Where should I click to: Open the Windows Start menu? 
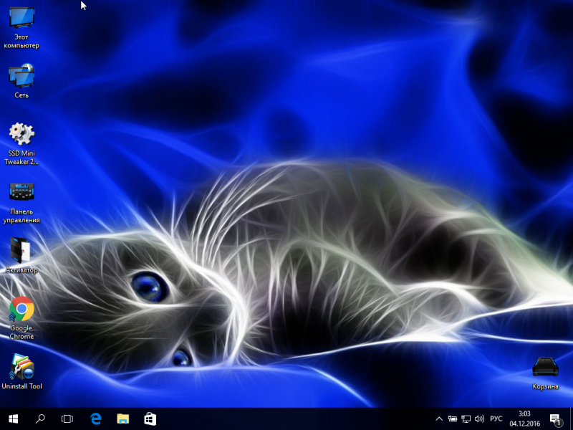14,419
